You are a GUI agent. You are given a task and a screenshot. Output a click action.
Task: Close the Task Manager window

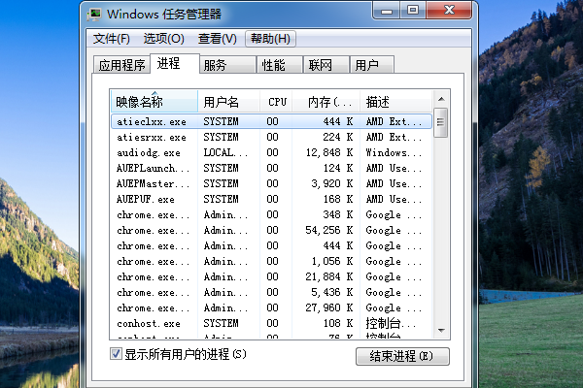coord(449,10)
